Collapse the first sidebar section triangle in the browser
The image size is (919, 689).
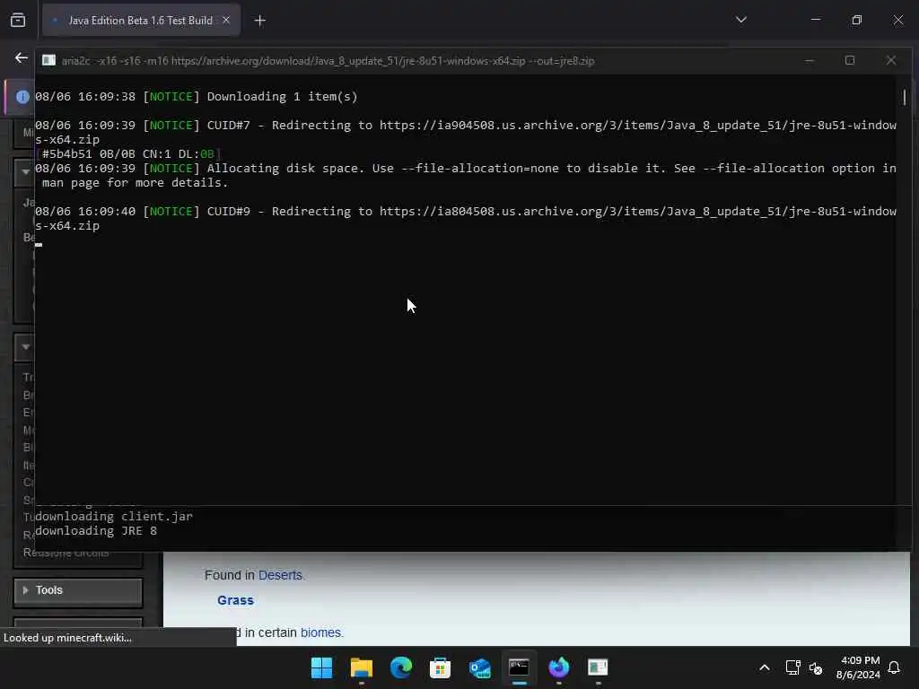pos(25,171)
